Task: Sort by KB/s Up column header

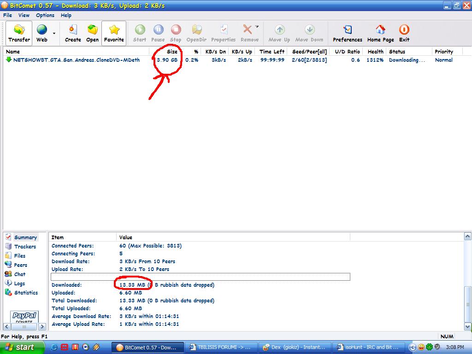Action: 242,52
